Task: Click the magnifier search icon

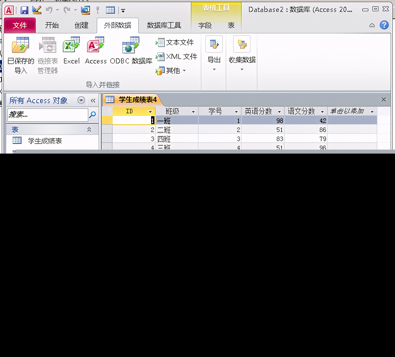Action: 93,115
